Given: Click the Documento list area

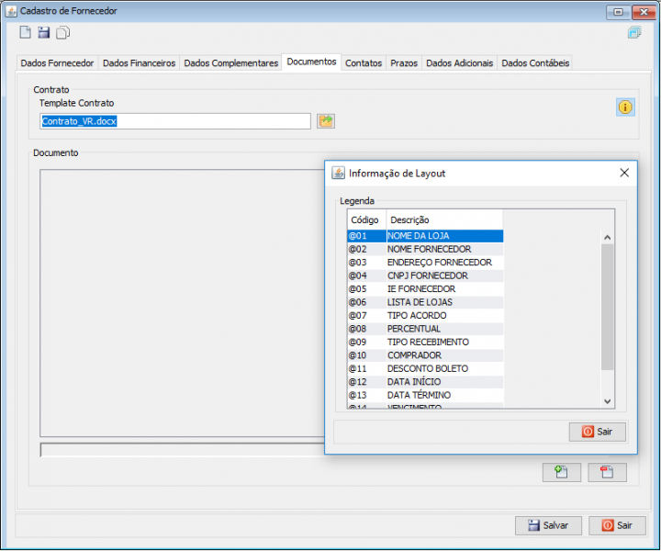Looking at the screenshot, I should (182, 303).
